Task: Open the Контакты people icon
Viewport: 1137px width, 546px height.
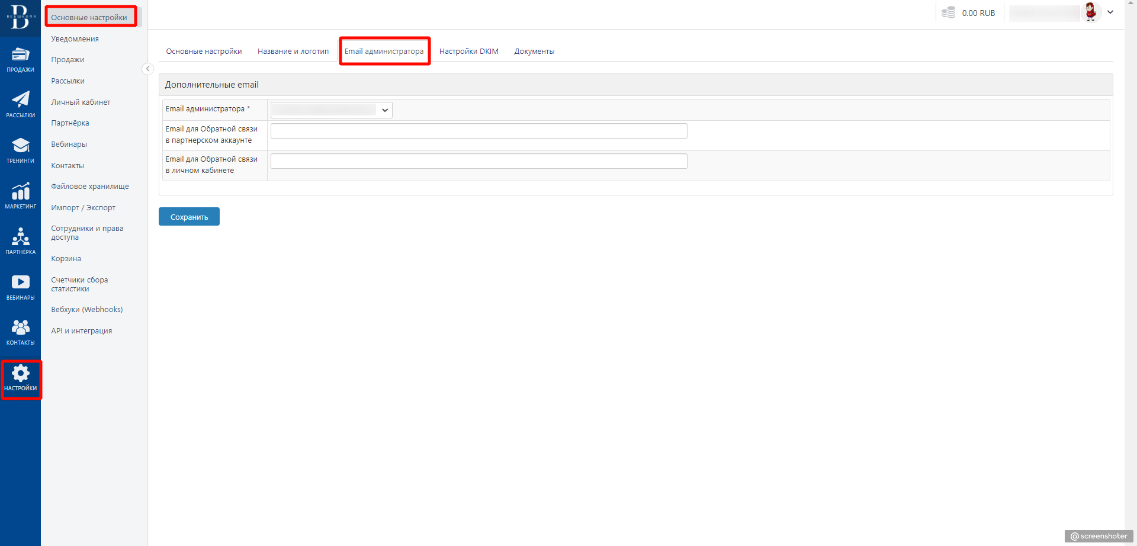Action: 20,327
